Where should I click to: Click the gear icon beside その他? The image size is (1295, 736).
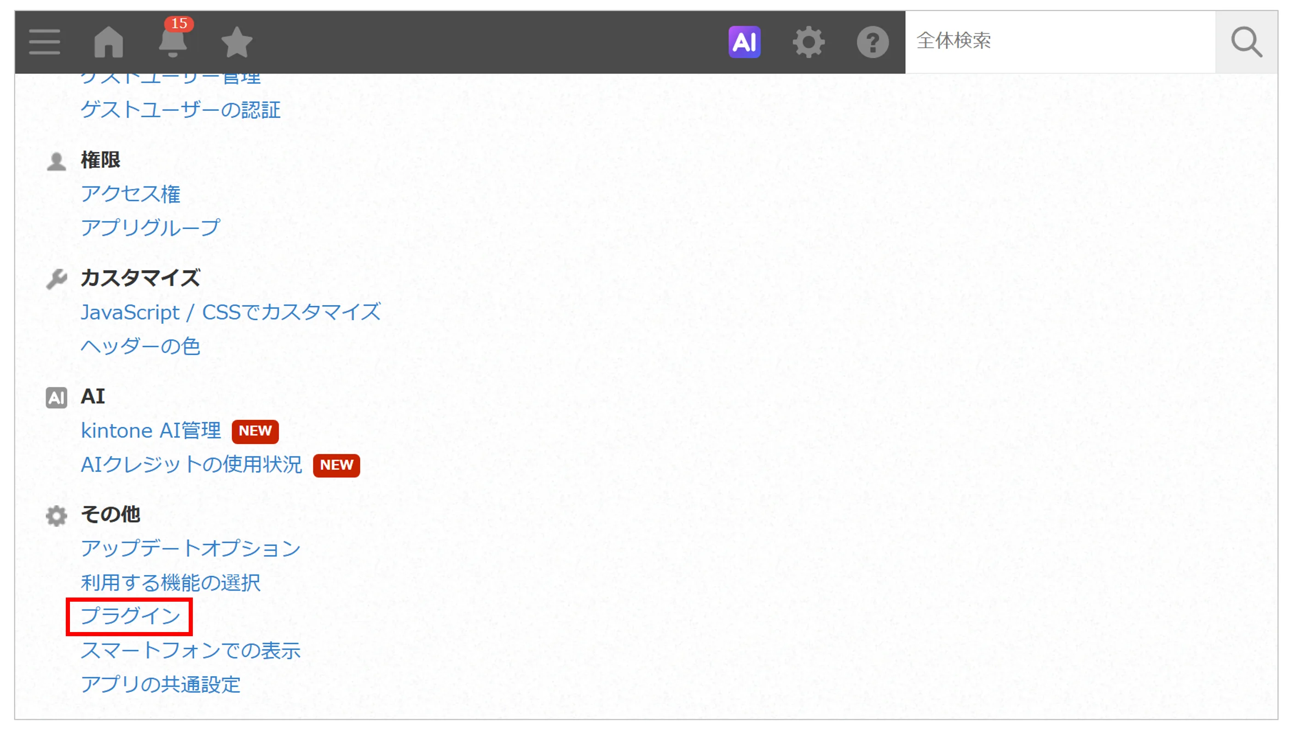click(56, 516)
